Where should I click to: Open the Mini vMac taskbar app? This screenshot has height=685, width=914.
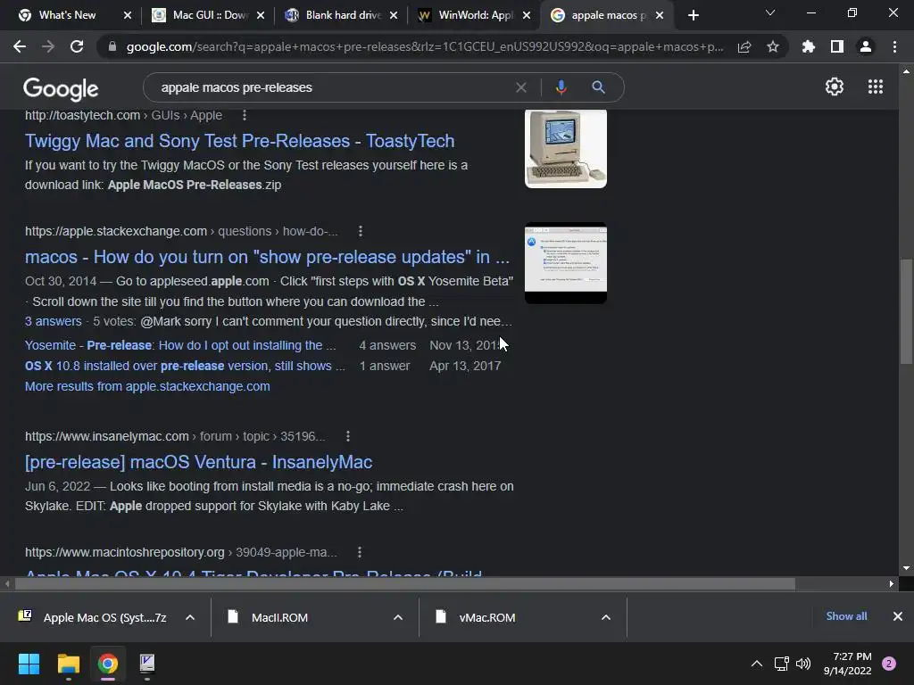147,664
